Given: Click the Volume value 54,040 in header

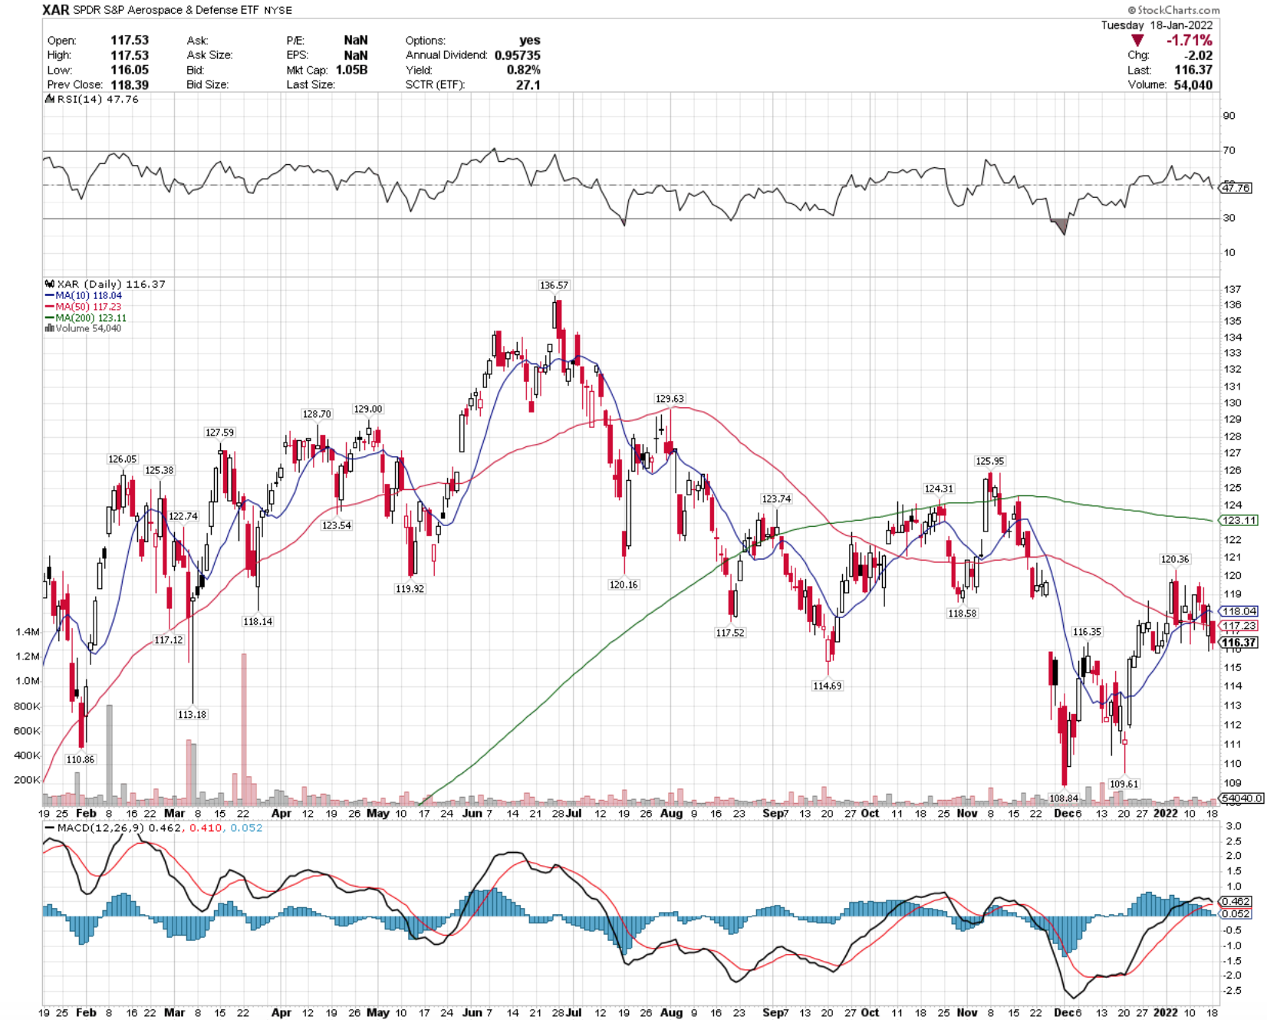Looking at the screenshot, I should coord(1193,84).
